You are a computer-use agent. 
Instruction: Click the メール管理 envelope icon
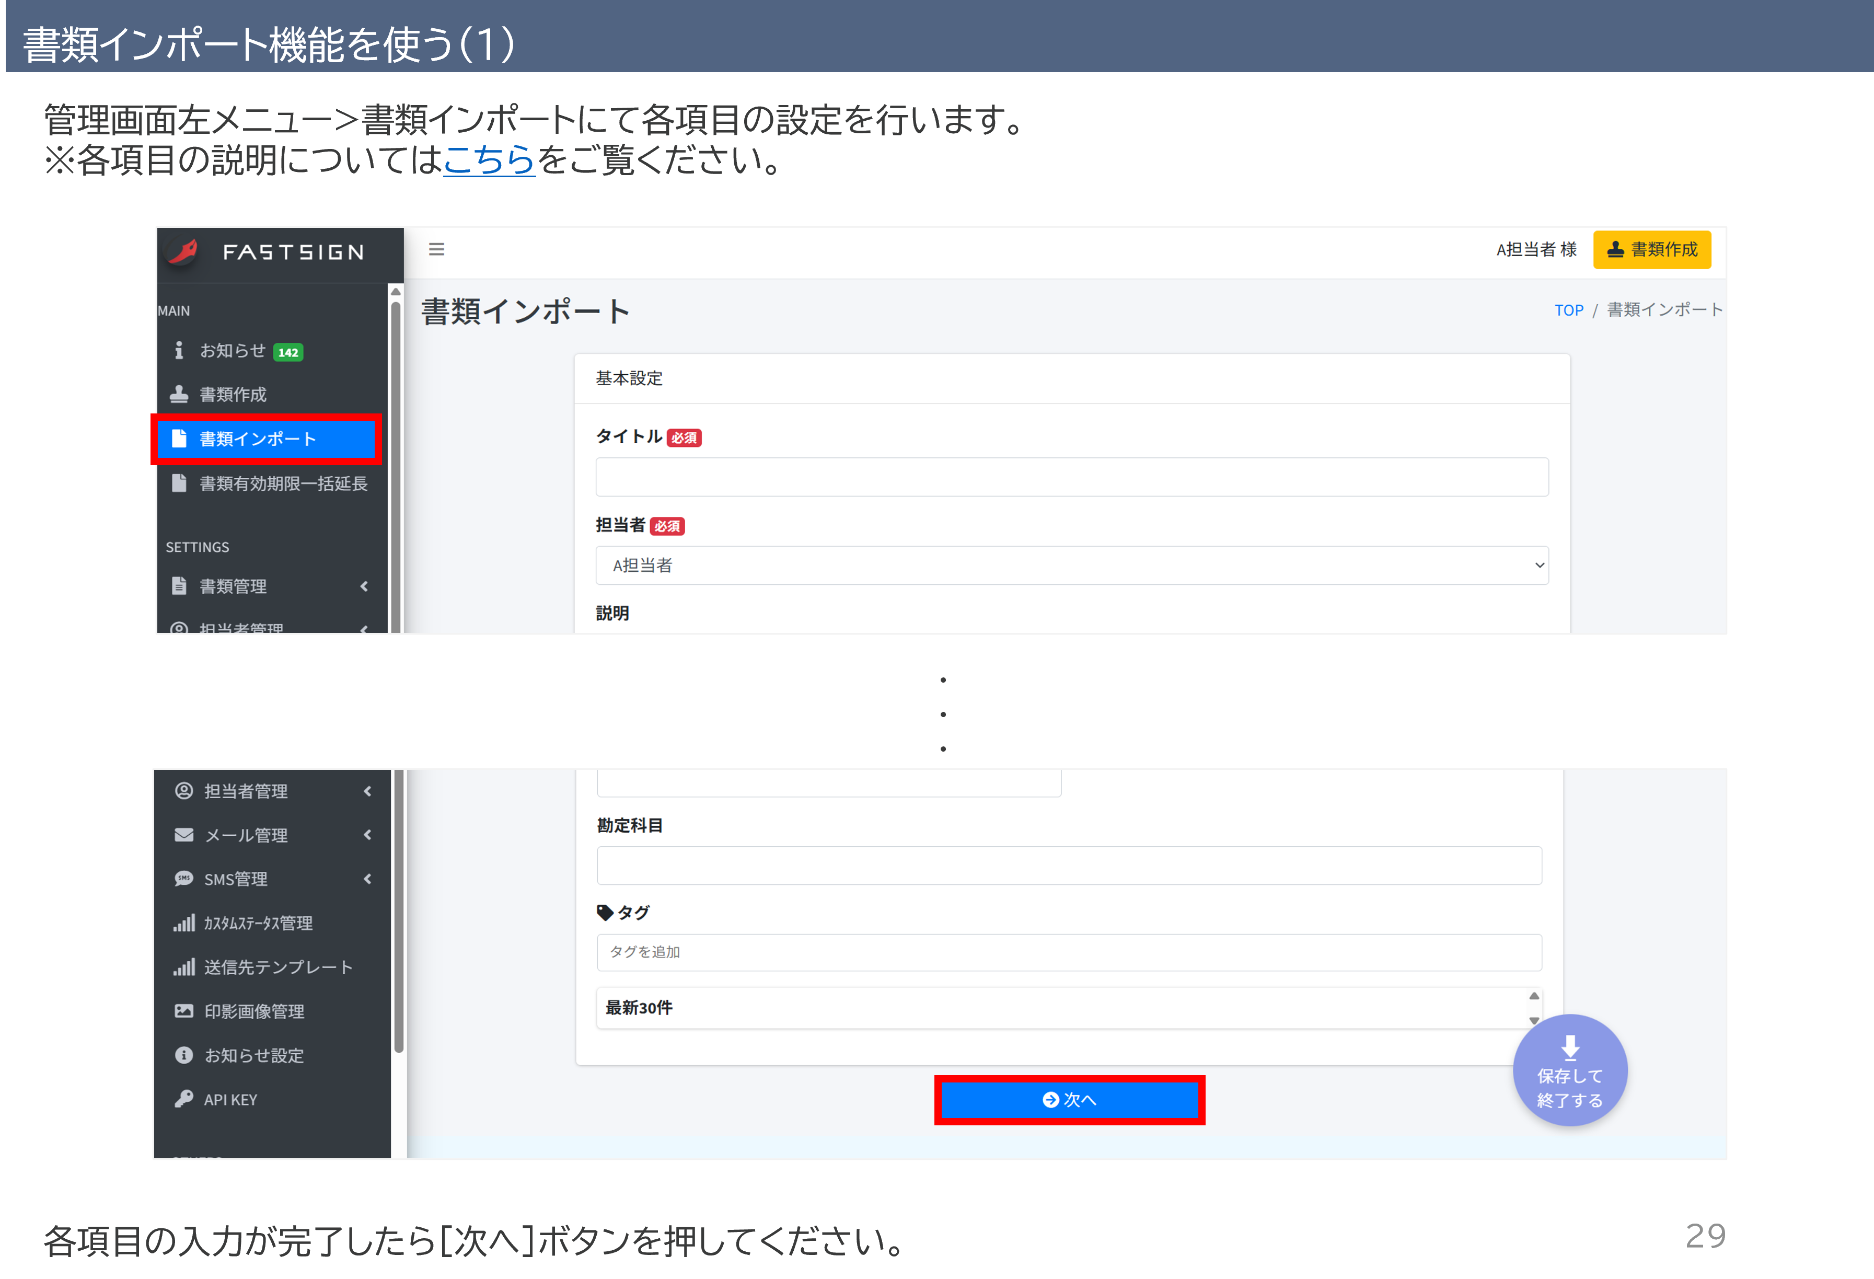pos(184,835)
